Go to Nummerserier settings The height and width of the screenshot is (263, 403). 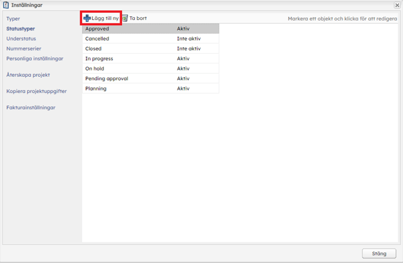coord(23,48)
